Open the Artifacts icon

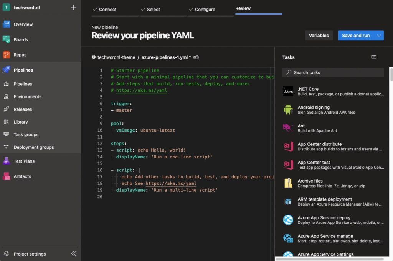(x=6, y=176)
